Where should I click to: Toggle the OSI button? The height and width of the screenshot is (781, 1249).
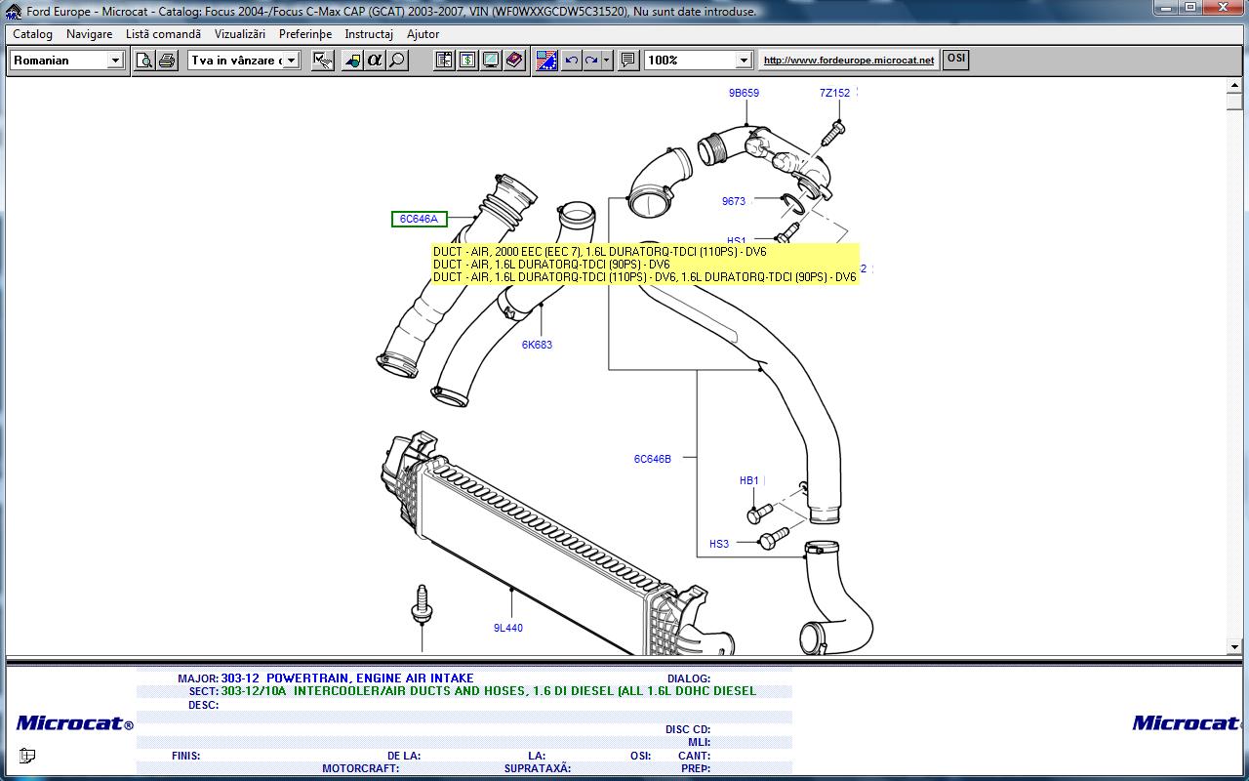[x=956, y=60]
